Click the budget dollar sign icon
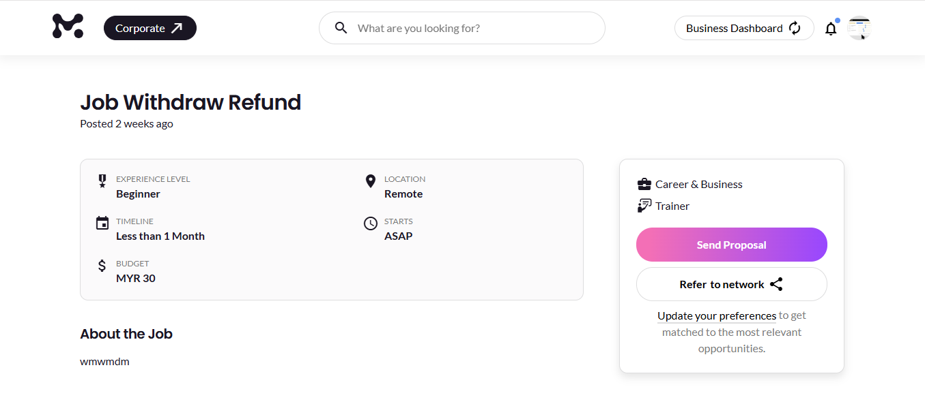This screenshot has height=419, width=925. [x=102, y=266]
